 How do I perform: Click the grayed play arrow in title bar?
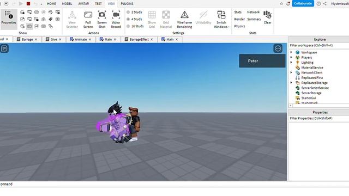point(21,4)
